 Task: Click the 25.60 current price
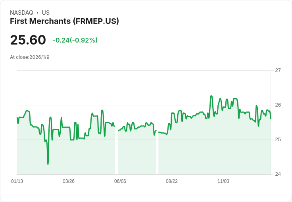tap(28, 40)
